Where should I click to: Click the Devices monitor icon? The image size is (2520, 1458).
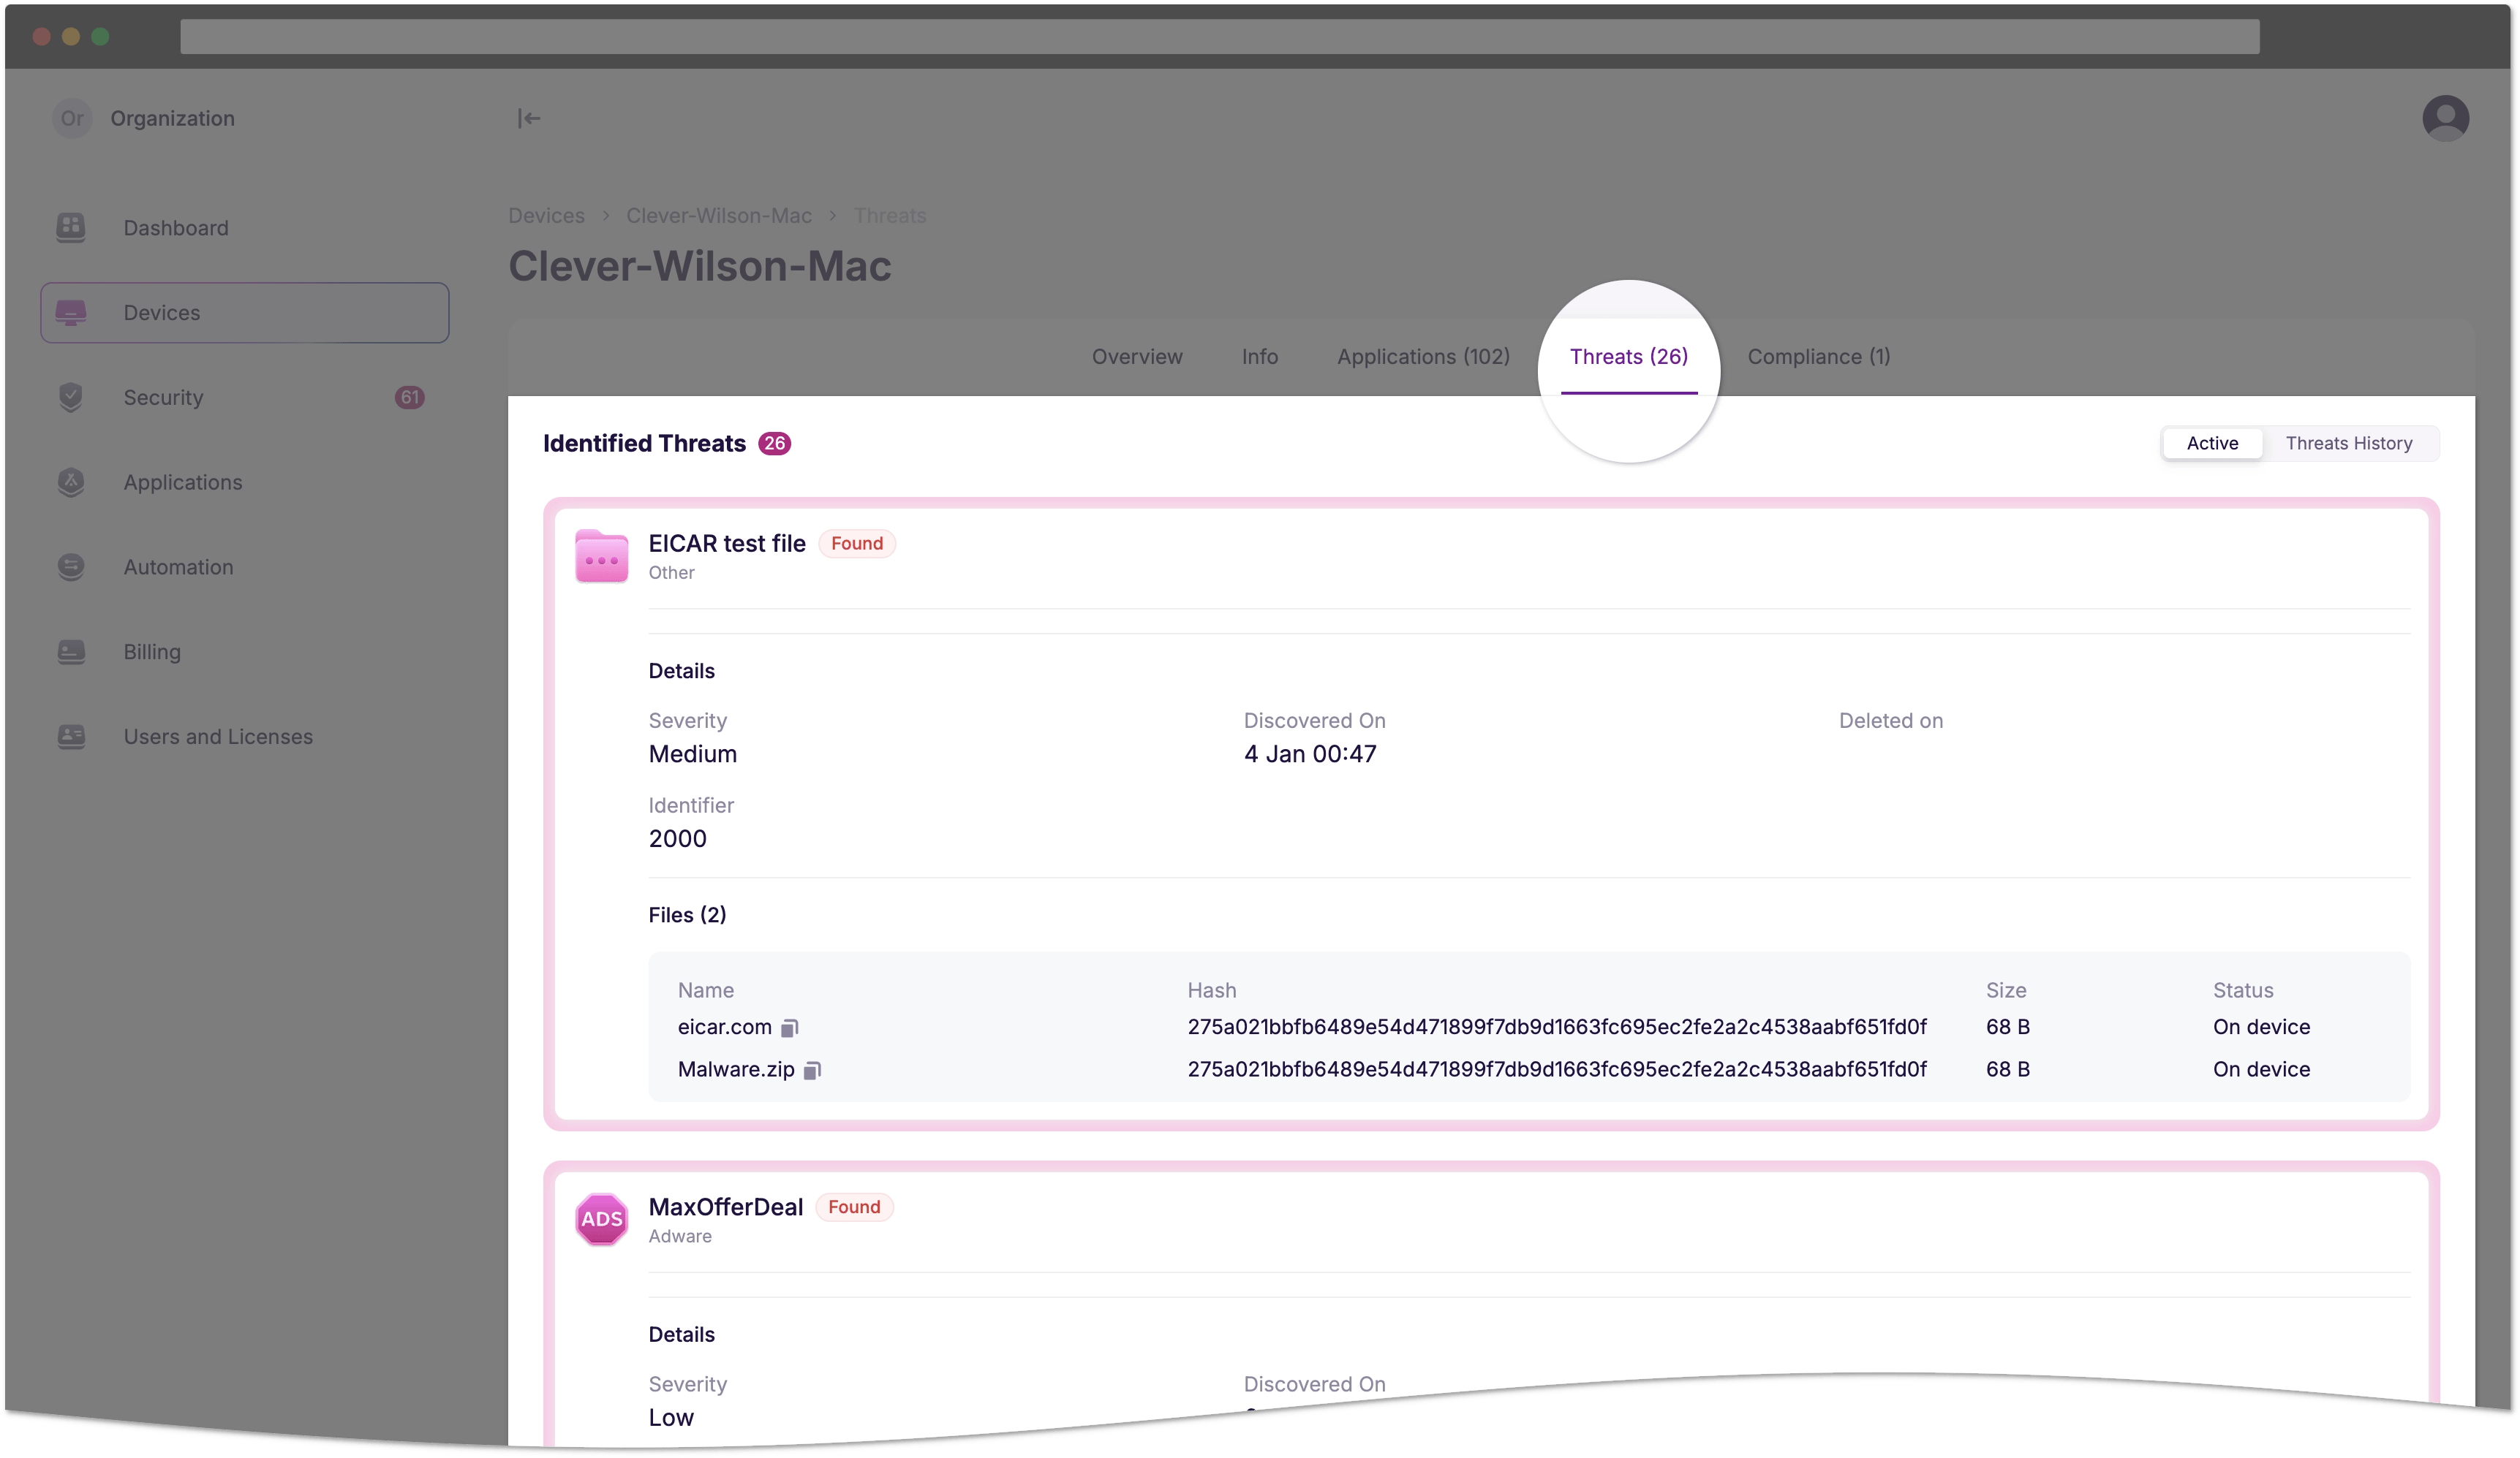(71, 313)
